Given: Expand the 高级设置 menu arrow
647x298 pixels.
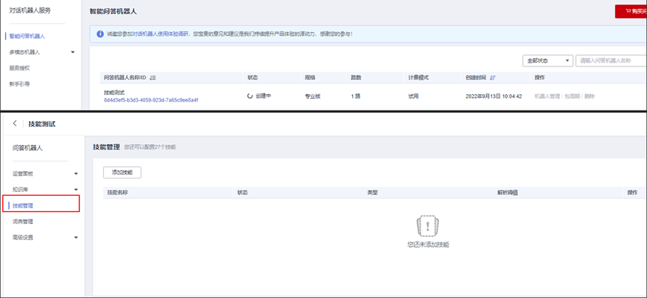Looking at the screenshot, I should (x=76, y=238).
